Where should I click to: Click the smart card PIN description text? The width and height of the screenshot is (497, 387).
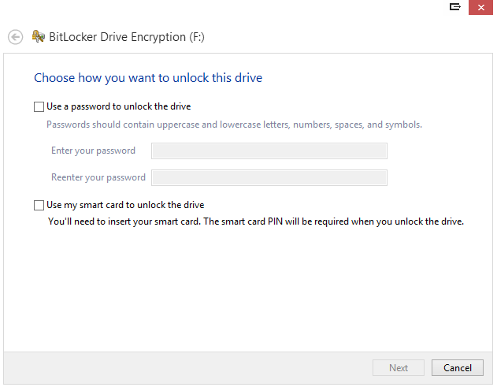click(x=256, y=221)
